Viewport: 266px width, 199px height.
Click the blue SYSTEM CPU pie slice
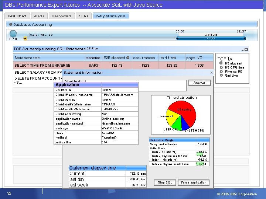185,125
